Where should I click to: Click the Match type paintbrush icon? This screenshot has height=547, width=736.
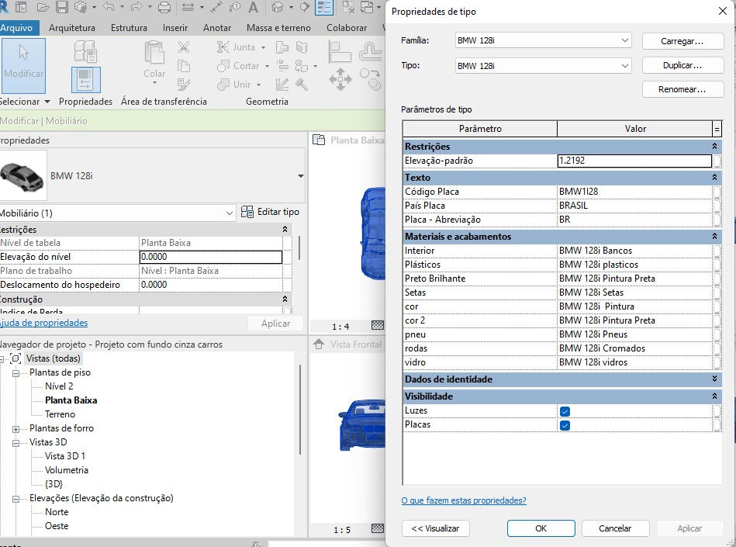tap(184, 85)
